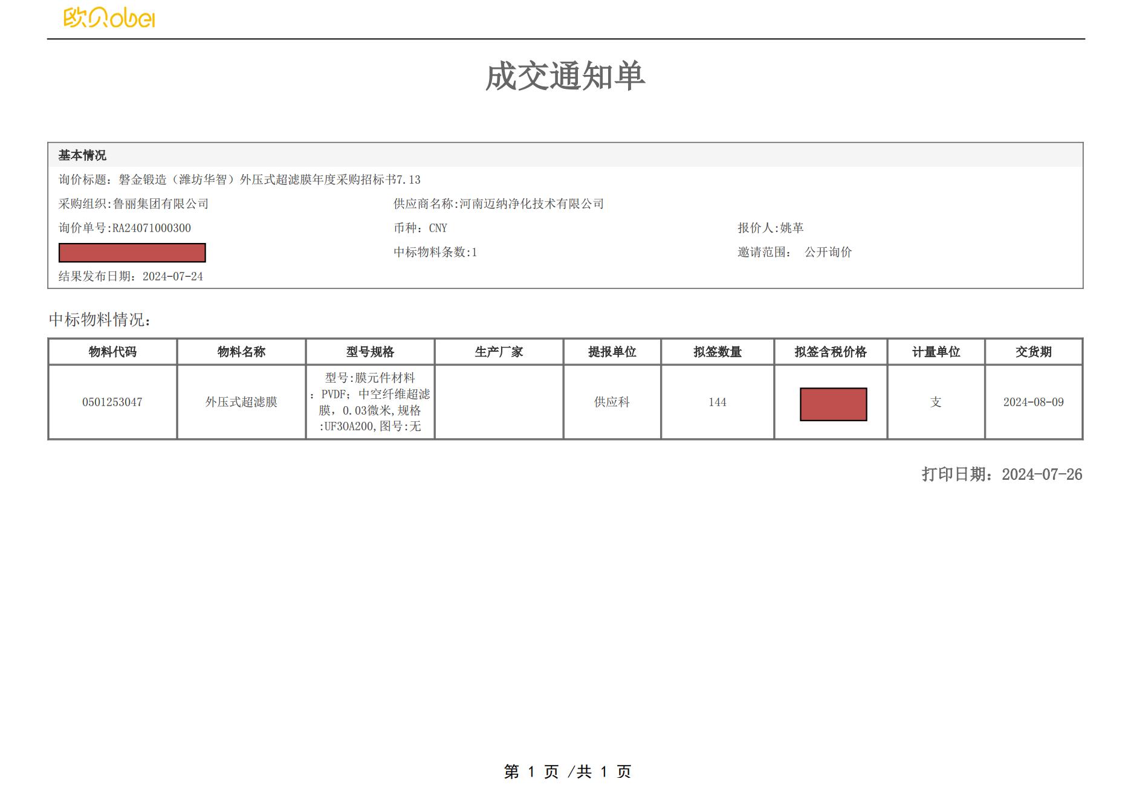Click the 币种 CNY field
This screenshot has height=799, width=1131.
click(x=421, y=228)
